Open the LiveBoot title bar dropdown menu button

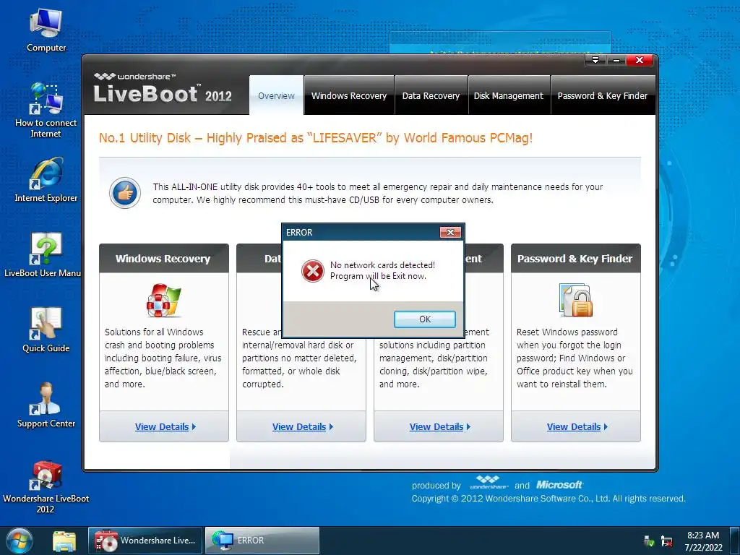tap(595, 60)
